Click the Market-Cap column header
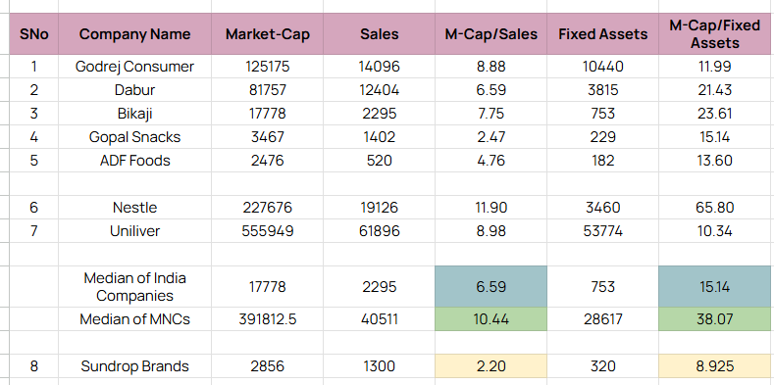774x385 pixels. [268, 34]
